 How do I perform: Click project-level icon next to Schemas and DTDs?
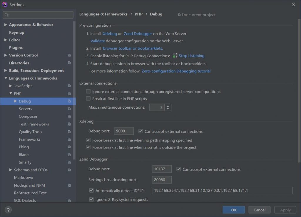coord(69,170)
